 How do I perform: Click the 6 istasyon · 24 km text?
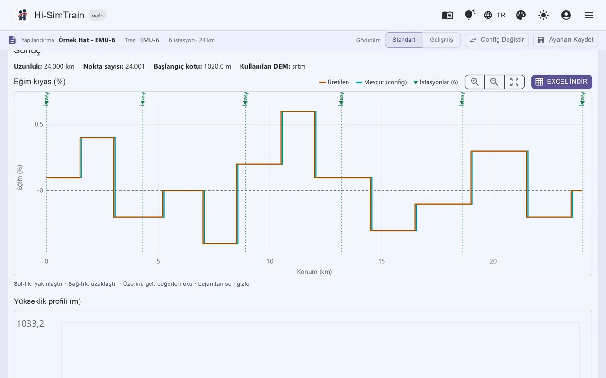192,40
